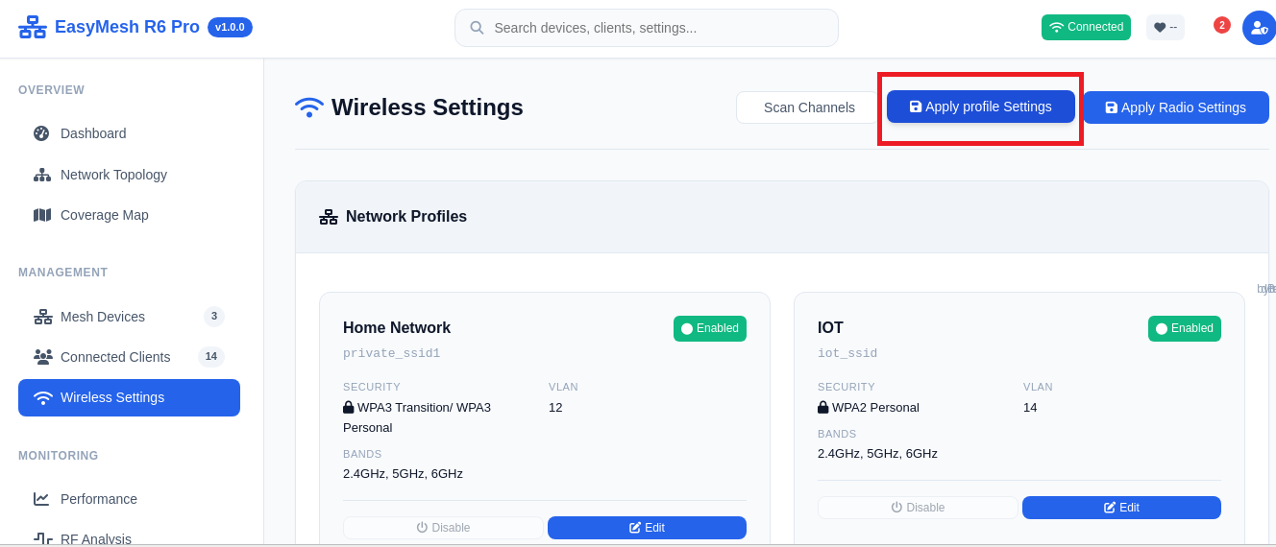Click the lock icon for WPA2 Personal
Viewport: 1276px width, 547px height.
(x=823, y=407)
